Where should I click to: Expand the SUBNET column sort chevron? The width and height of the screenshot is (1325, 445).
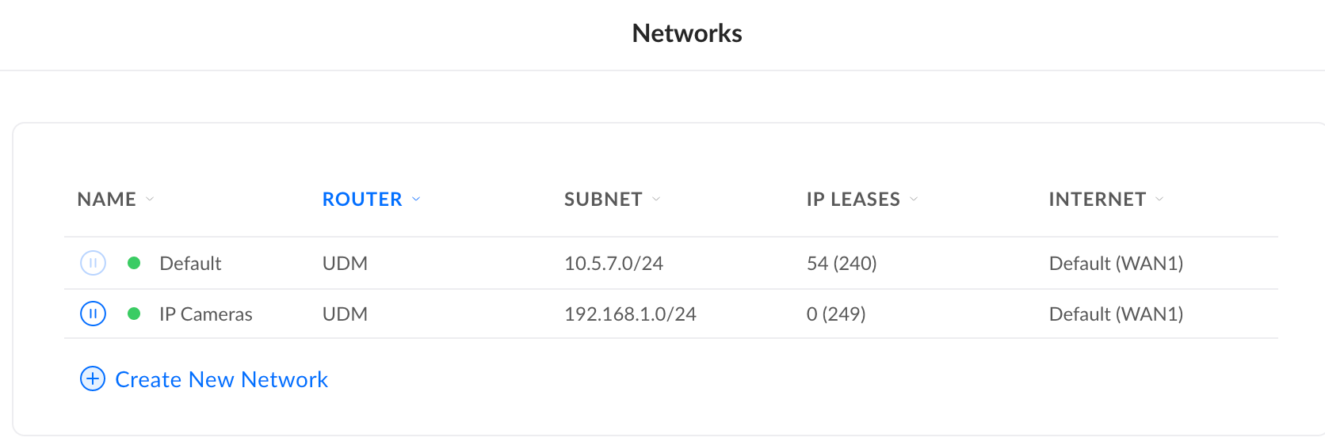pos(656,200)
